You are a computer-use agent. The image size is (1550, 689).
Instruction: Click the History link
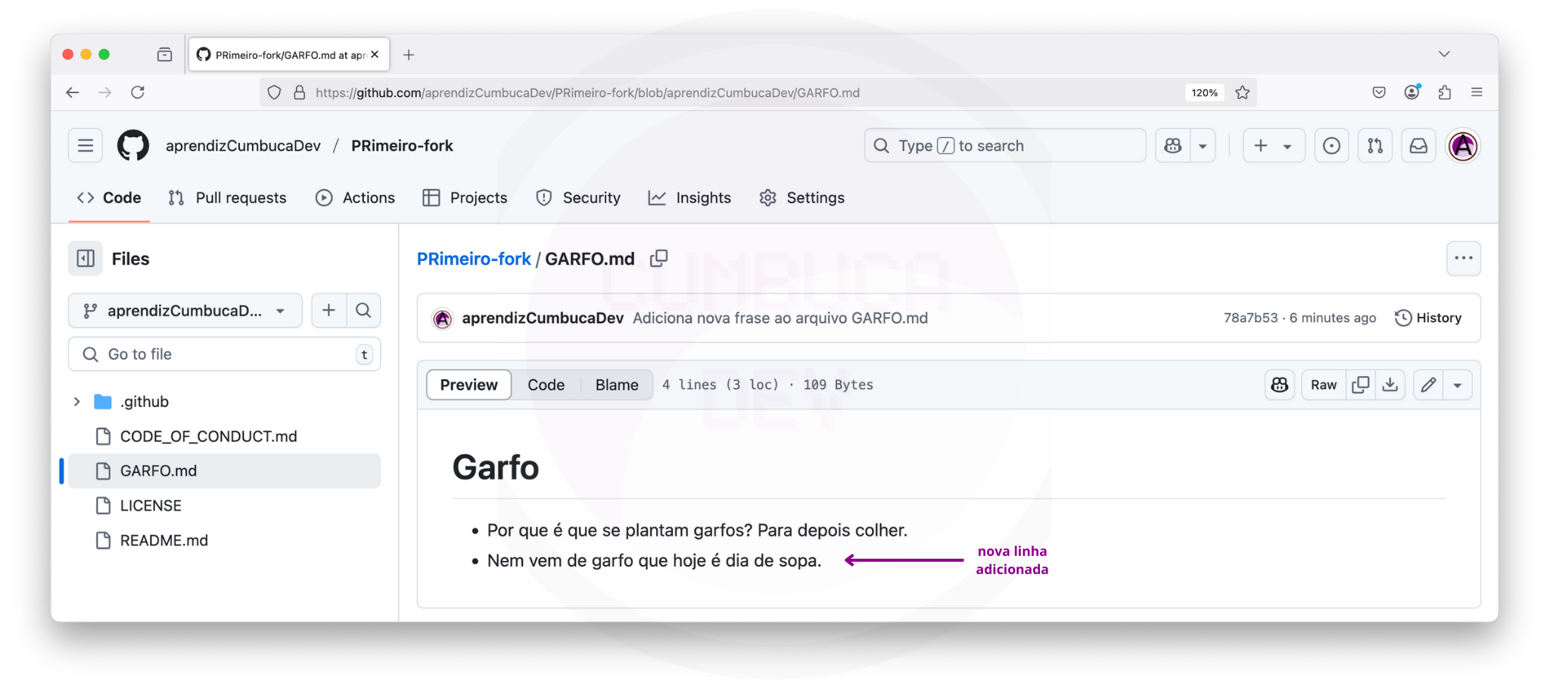(1428, 318)
